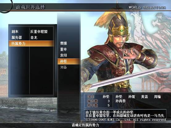Click general name 孙尚香
The height and width of the screenshot is (128, 171).
tap(121, 101)
